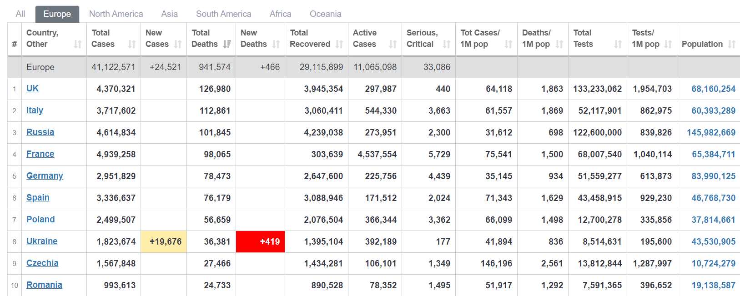Click Deaths/1M pop sort arrows

pyautogui.click(x=559, y=44)
